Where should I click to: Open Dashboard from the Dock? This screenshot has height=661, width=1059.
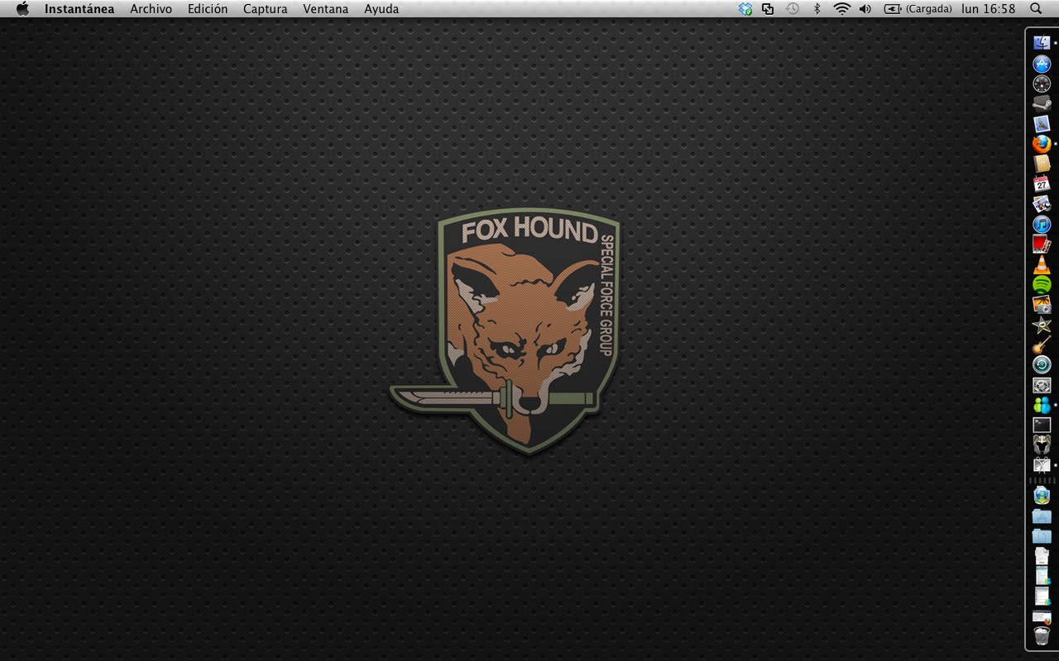click(1042, 83)
